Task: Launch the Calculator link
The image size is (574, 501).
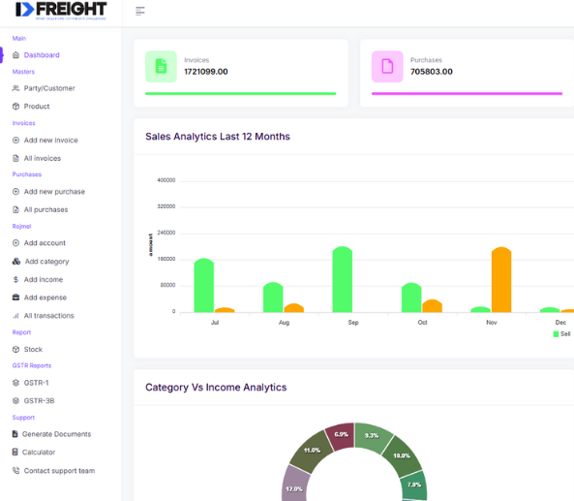Action: tap(39, 452)
